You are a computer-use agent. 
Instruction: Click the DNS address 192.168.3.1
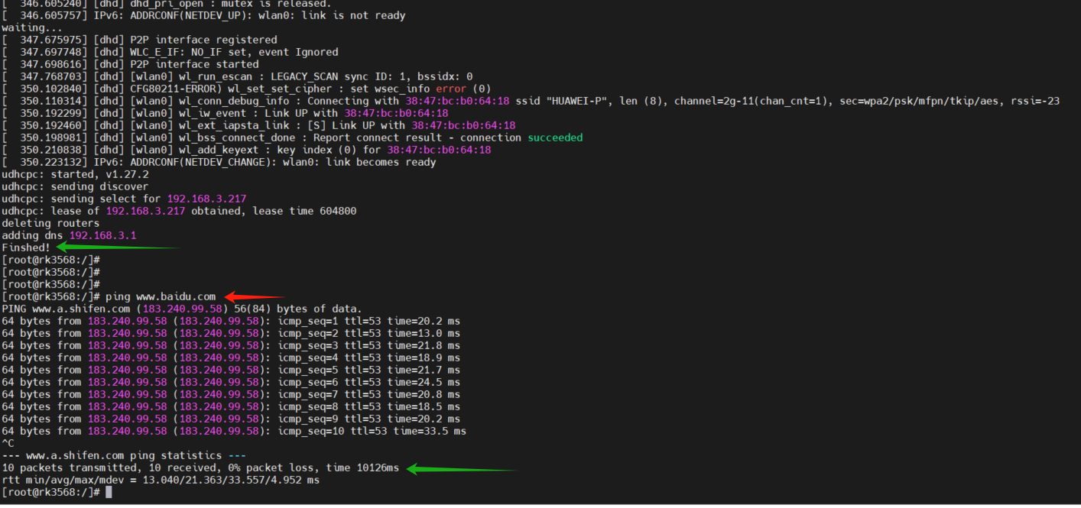(102, 235)
